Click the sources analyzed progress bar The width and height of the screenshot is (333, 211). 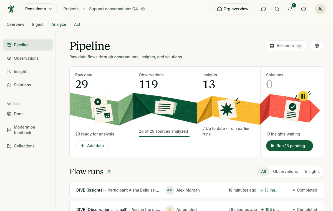click(x=165, y=136)
